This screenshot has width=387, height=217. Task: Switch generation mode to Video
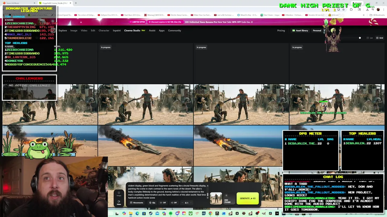click(119, 203)
